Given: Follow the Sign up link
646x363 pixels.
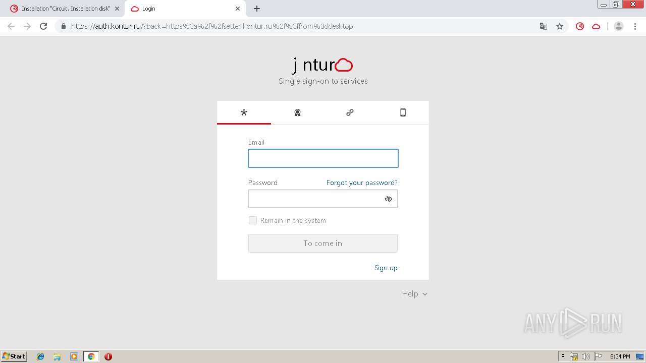Looking at the screenshot, I should click(386, 268).
